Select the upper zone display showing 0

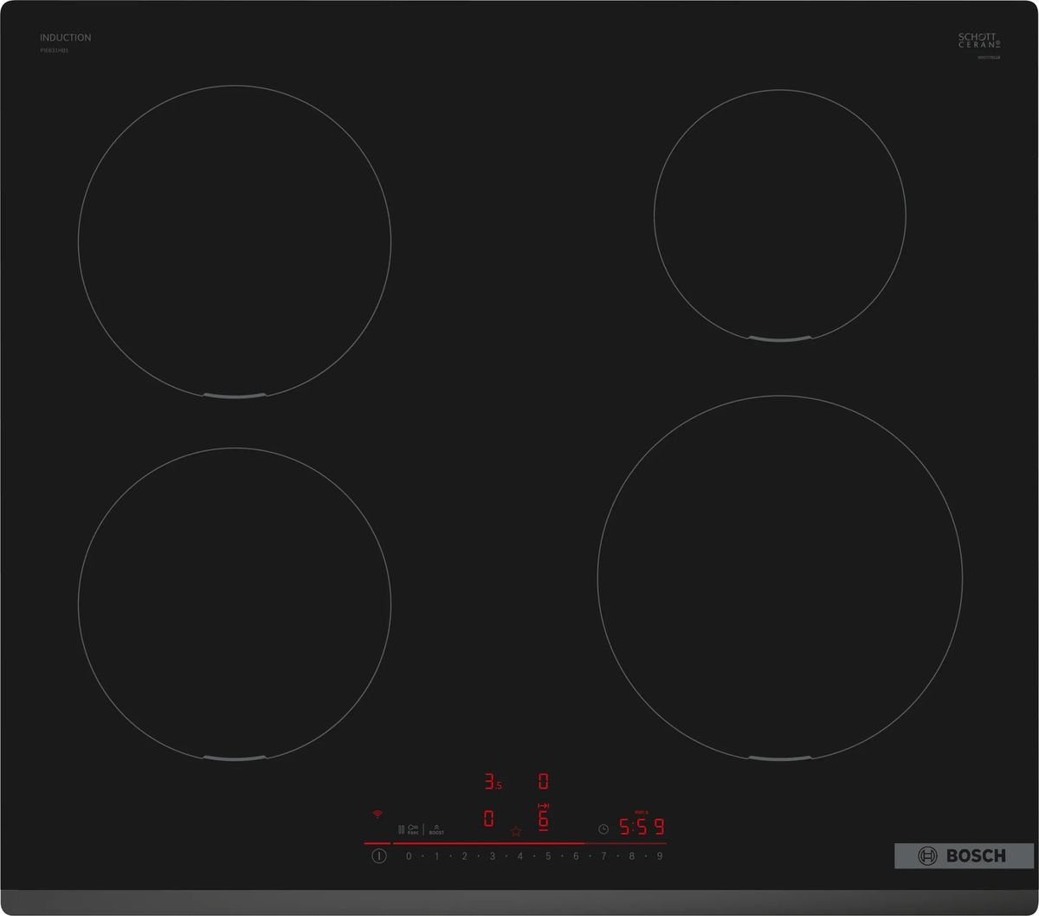click(x=544, y=782)
